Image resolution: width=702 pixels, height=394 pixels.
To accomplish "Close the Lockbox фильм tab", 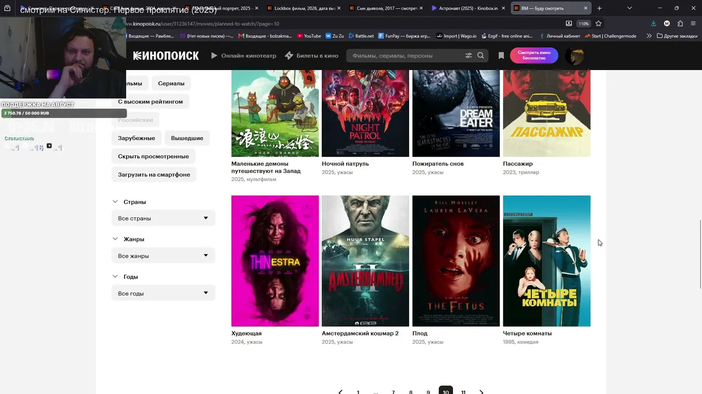I will [338, 8].
